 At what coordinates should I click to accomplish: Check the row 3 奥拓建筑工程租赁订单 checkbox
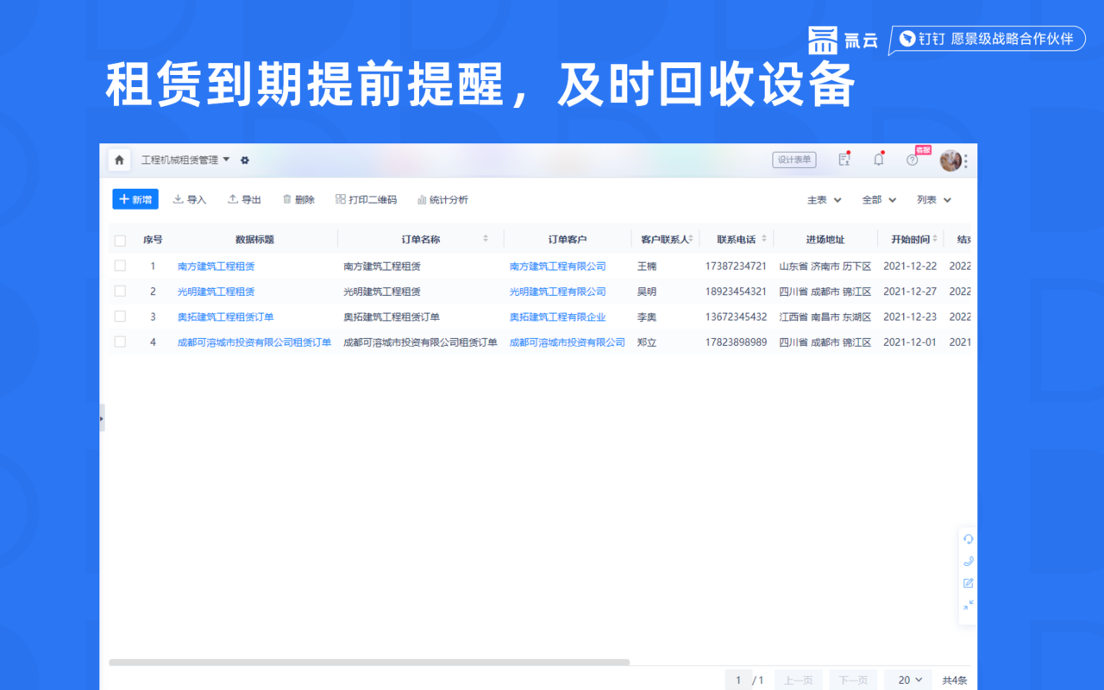120,317
